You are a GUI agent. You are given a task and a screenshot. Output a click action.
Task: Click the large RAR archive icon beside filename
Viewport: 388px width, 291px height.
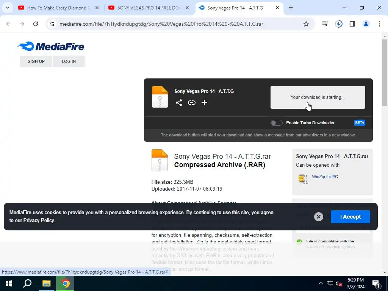tap(160, 160)
